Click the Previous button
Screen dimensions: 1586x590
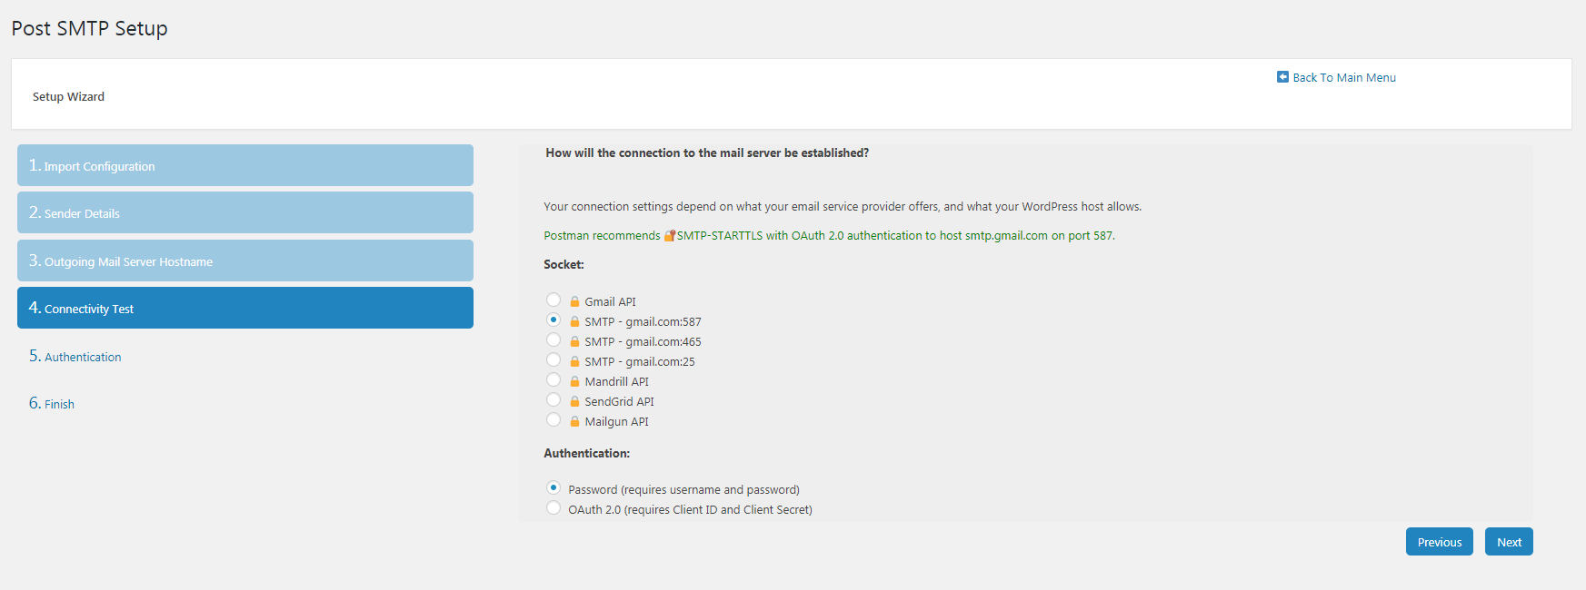point(1440,542)
